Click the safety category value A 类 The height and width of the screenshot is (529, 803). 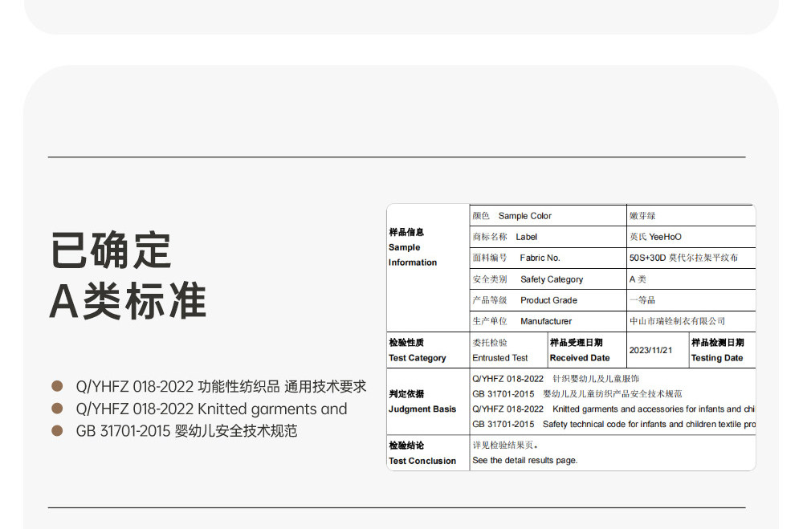coord(638,279)
